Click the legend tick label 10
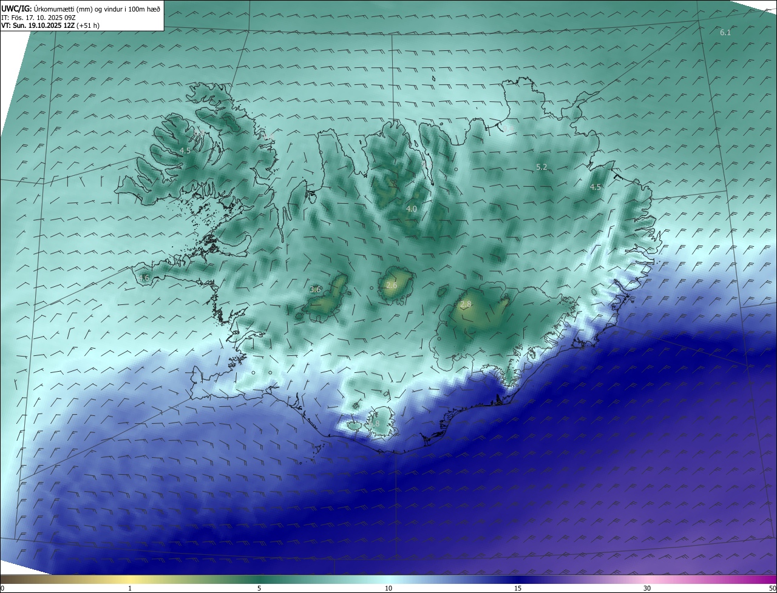 coord(388,588)
